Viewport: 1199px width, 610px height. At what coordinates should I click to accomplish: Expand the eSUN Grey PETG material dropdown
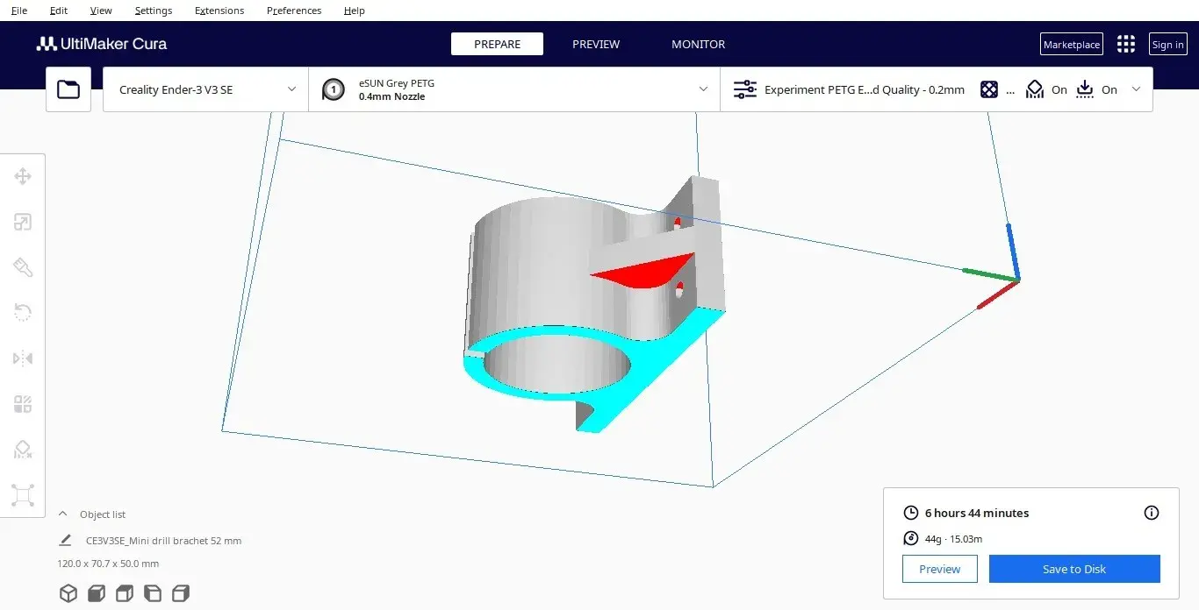514,89
